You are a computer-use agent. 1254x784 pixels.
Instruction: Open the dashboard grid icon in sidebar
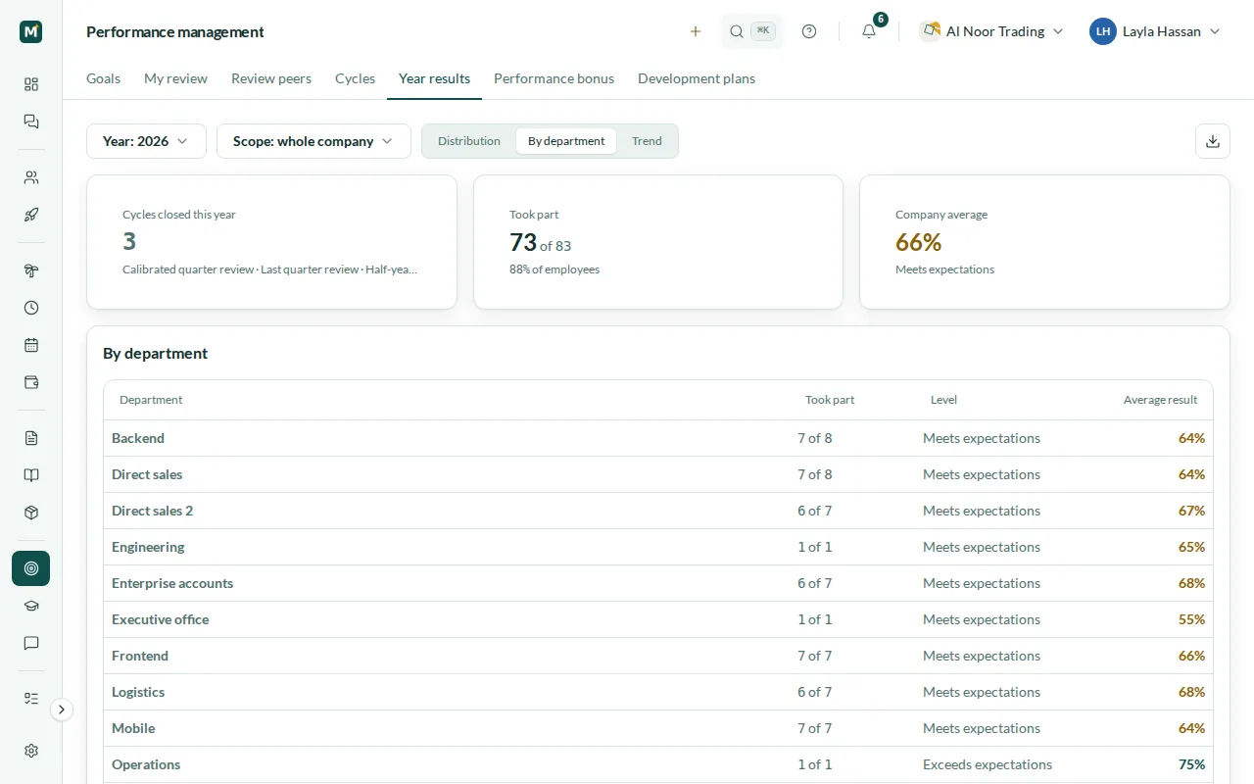(31, 84)
